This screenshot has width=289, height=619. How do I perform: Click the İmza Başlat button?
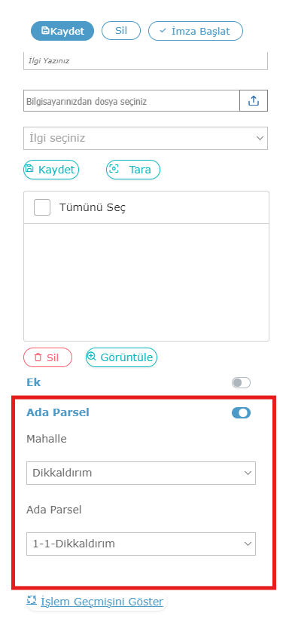[196, 31]
